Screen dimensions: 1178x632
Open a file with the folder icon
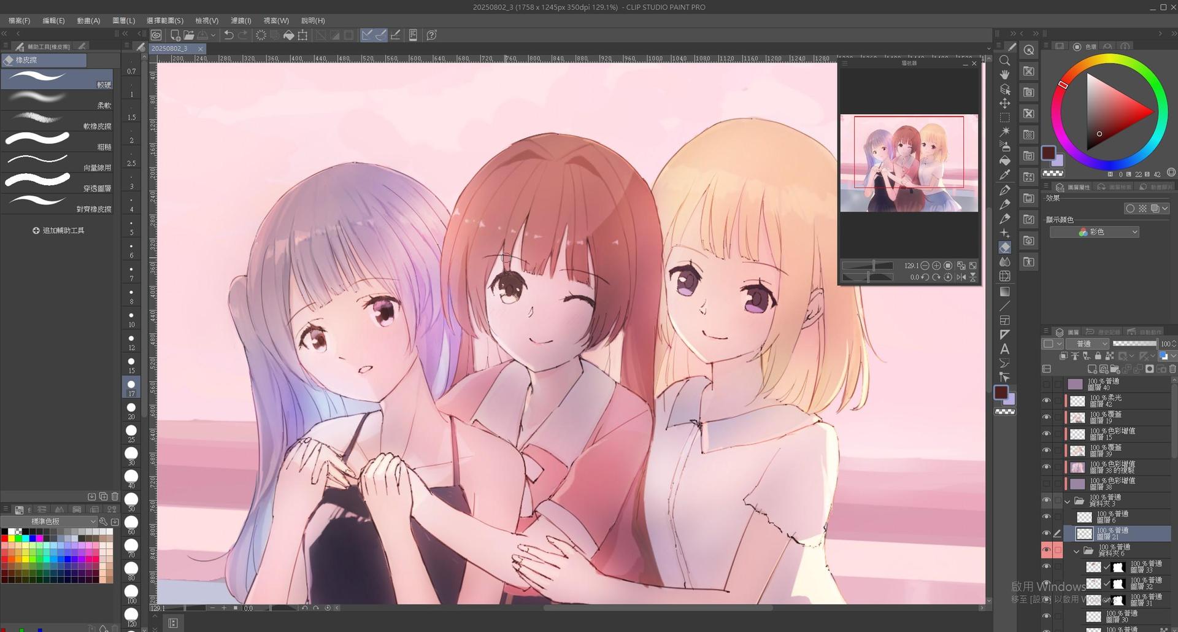[188, 35]
